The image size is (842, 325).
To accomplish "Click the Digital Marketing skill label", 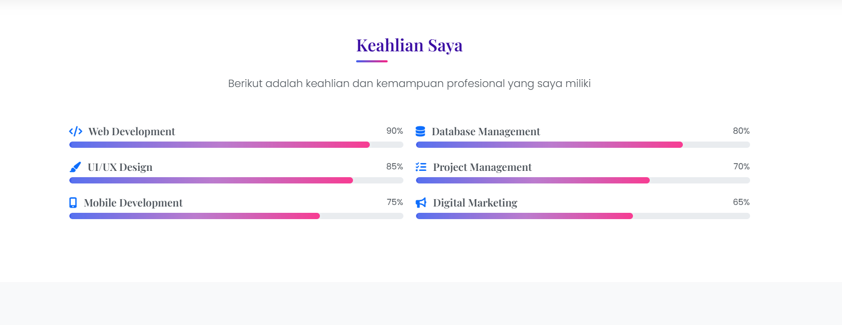I will (475, 203).
